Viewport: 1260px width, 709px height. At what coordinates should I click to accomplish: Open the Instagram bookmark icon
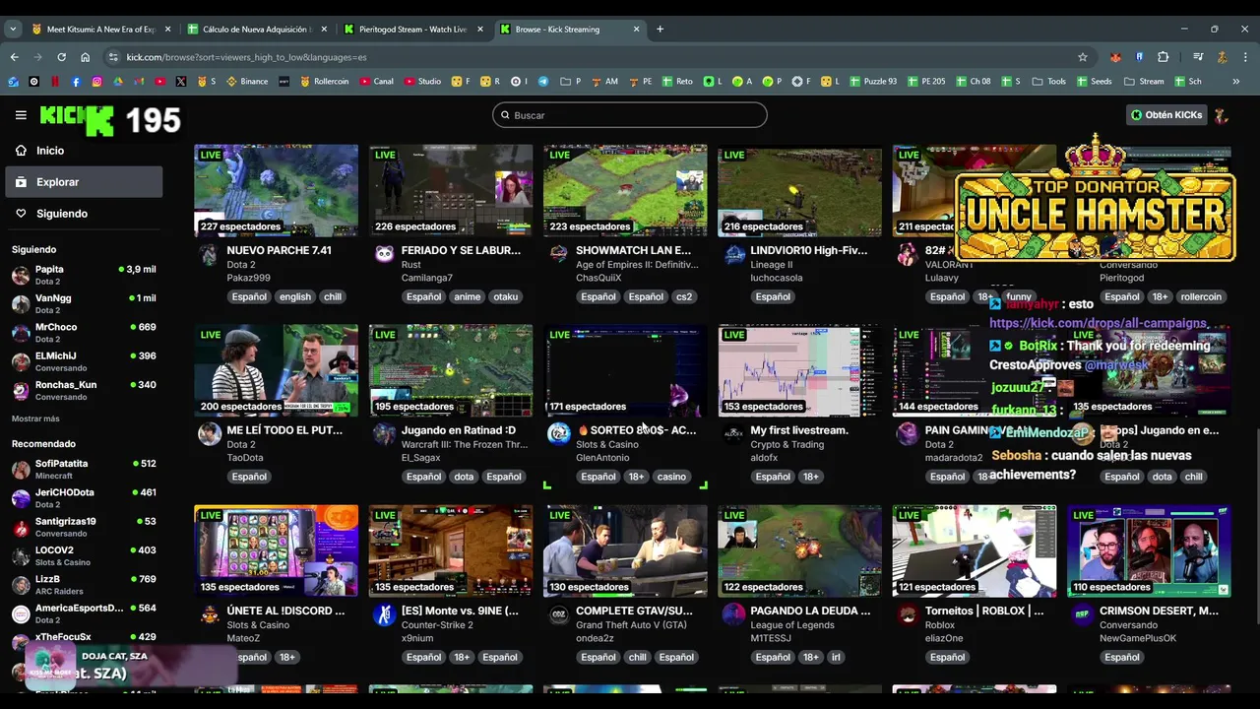(96, 82)
